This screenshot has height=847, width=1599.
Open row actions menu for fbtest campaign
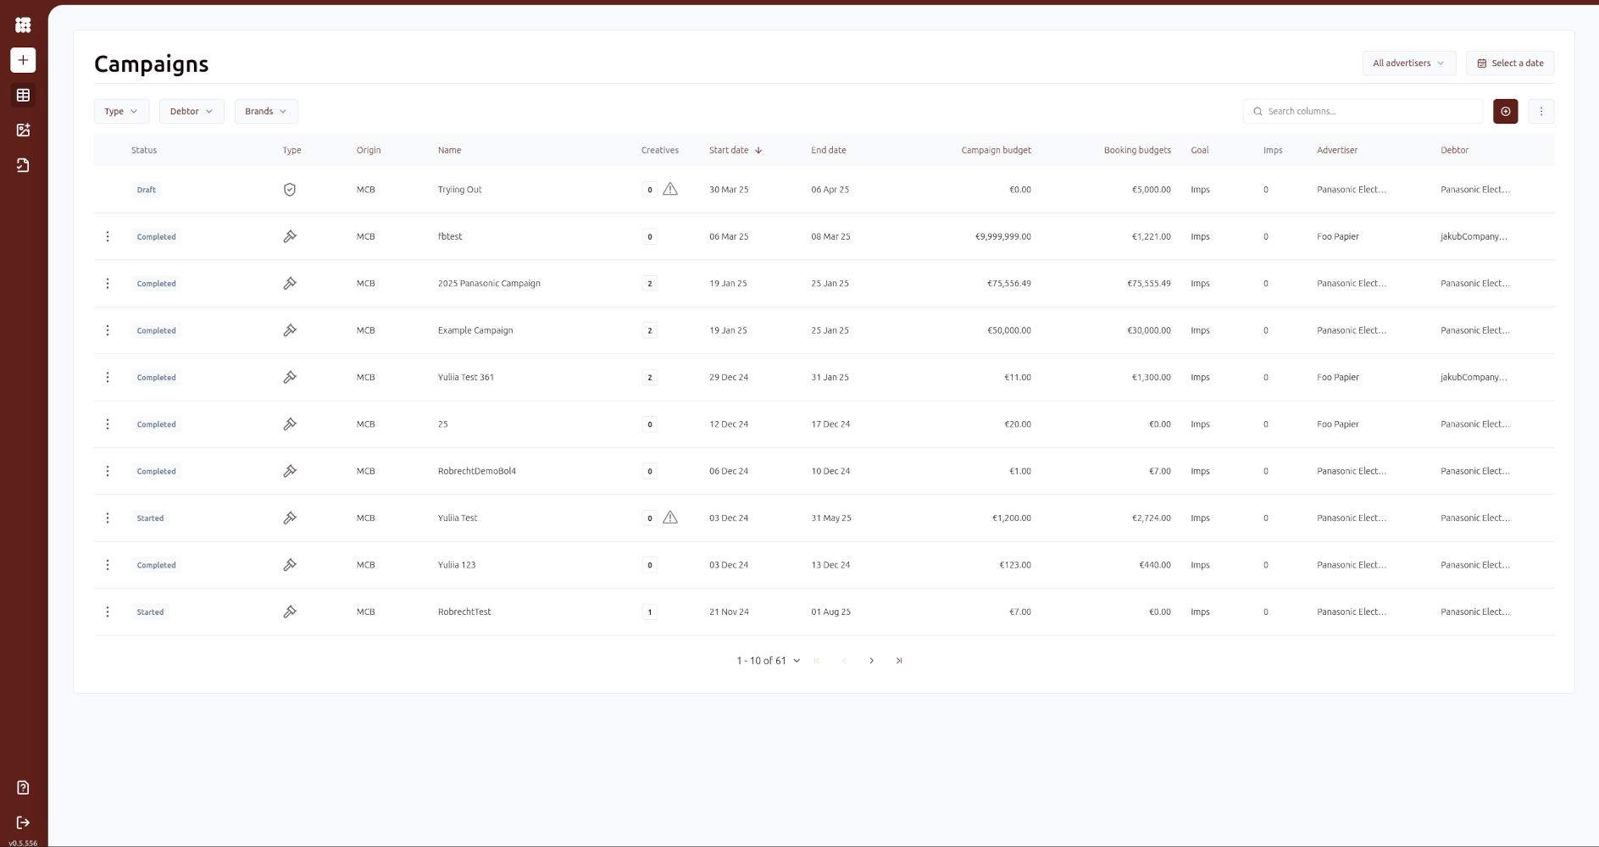(108, 237)
